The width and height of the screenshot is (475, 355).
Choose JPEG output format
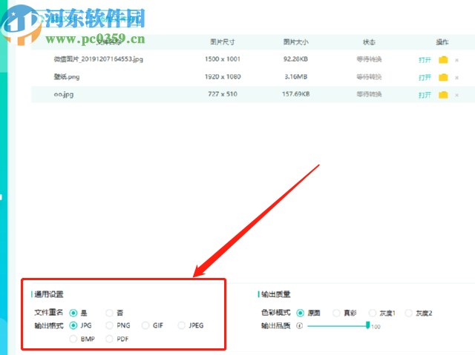coord(181,325)
